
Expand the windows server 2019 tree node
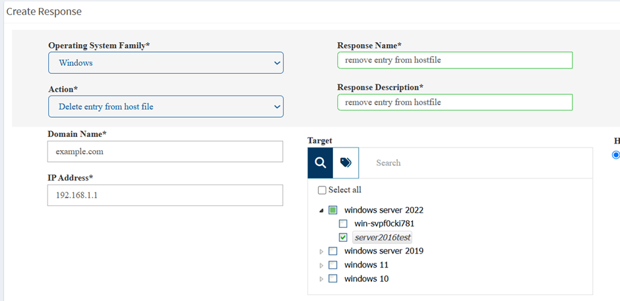[321, 252]
